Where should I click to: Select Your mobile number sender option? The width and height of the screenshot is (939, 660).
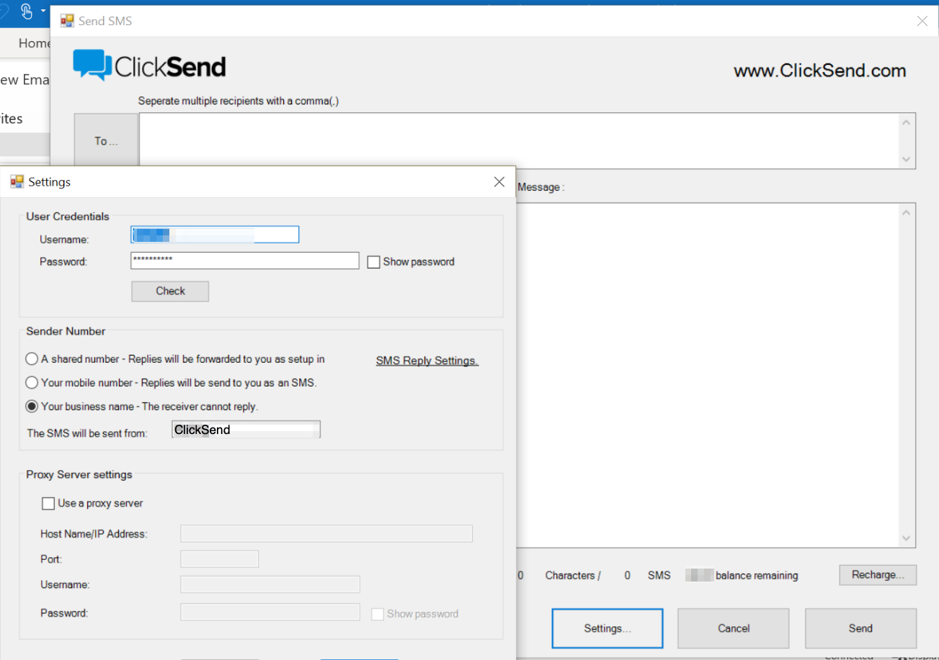pyautogui.click(x=32, y=382)
